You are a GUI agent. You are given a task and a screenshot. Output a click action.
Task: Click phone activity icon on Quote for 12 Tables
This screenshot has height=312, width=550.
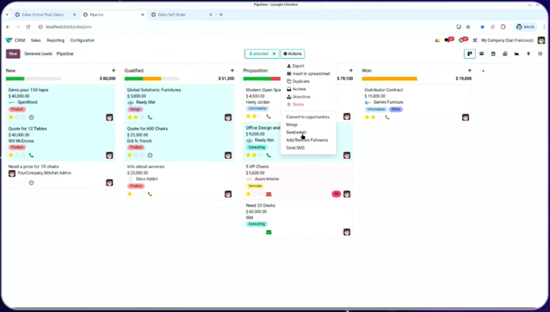(x=31, y=155)
